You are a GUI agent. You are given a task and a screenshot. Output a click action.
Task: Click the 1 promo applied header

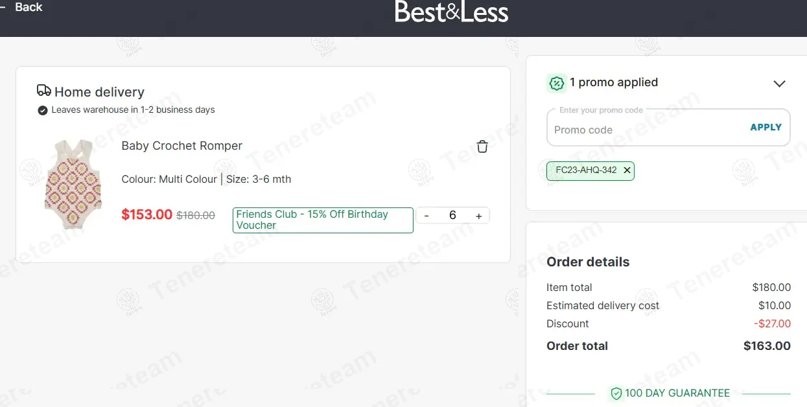614,82
